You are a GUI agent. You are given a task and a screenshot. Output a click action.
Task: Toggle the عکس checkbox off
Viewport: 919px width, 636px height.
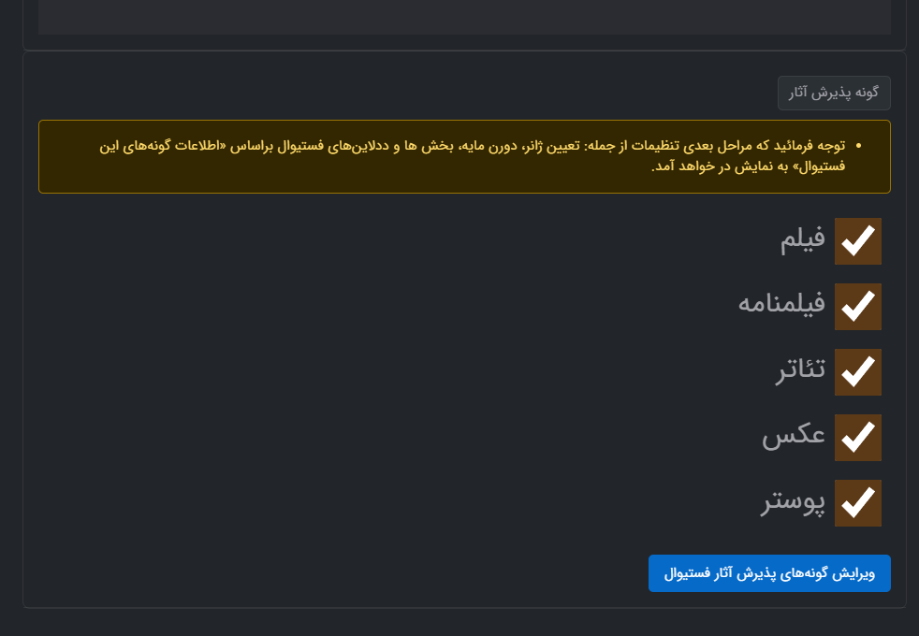[x=857, y=438]
